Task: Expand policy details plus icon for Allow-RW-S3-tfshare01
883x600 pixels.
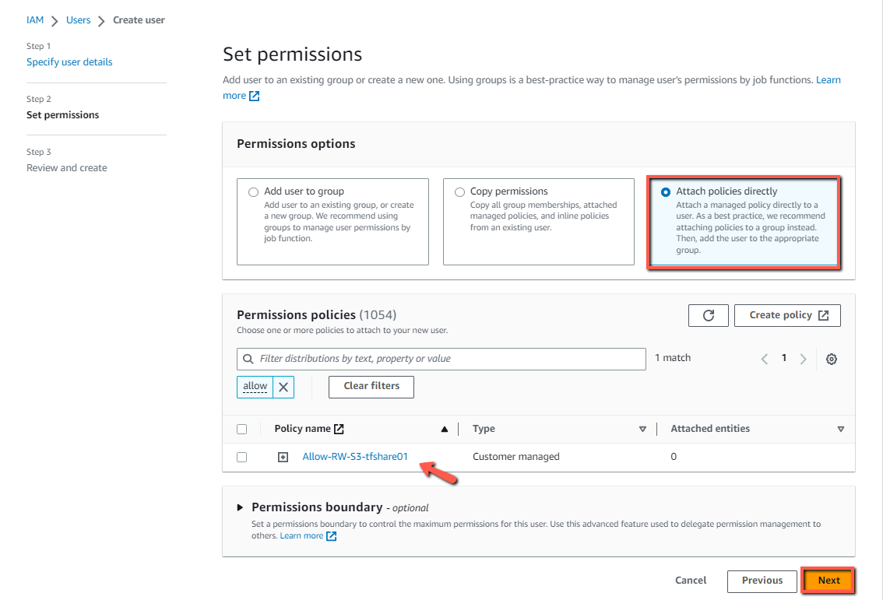Action: coord(283,457)
